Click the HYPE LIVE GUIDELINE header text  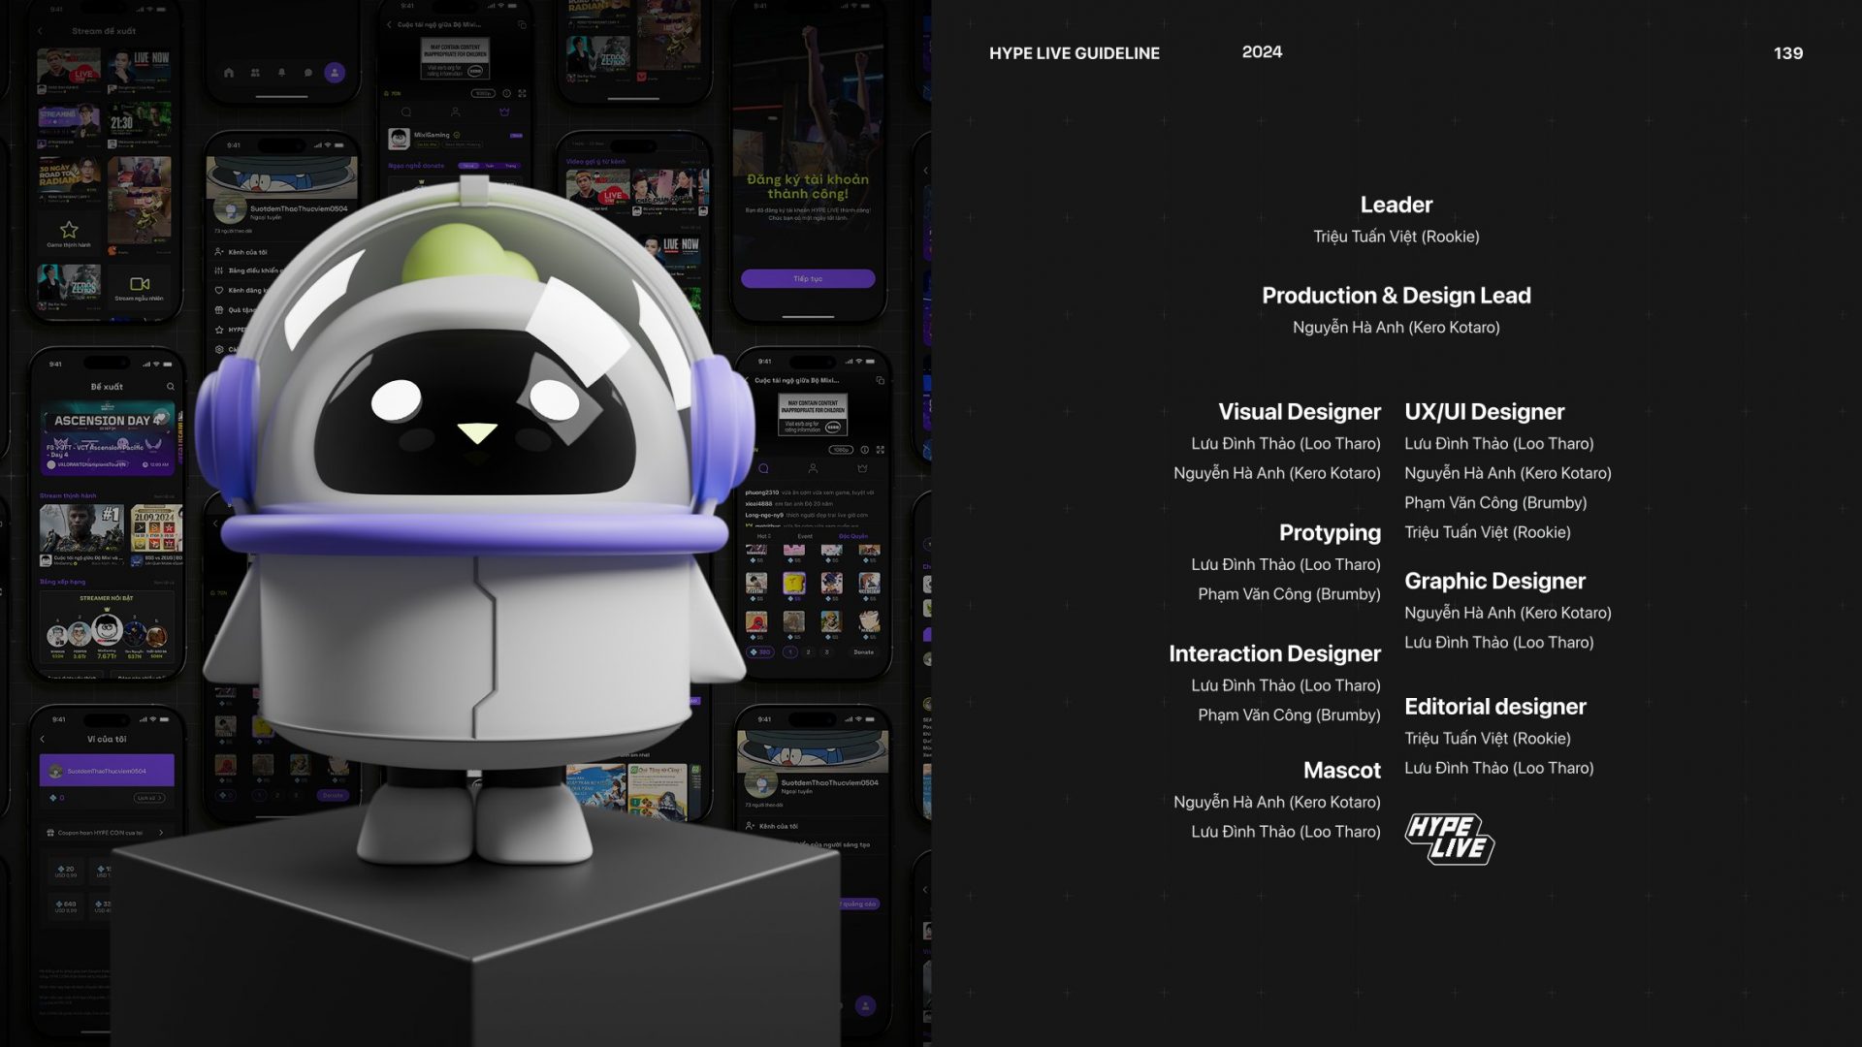pos(1075,53)
